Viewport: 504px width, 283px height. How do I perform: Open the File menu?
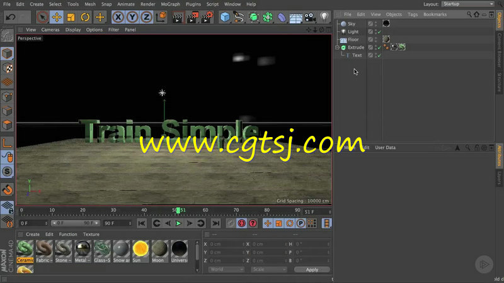(6, 4)
